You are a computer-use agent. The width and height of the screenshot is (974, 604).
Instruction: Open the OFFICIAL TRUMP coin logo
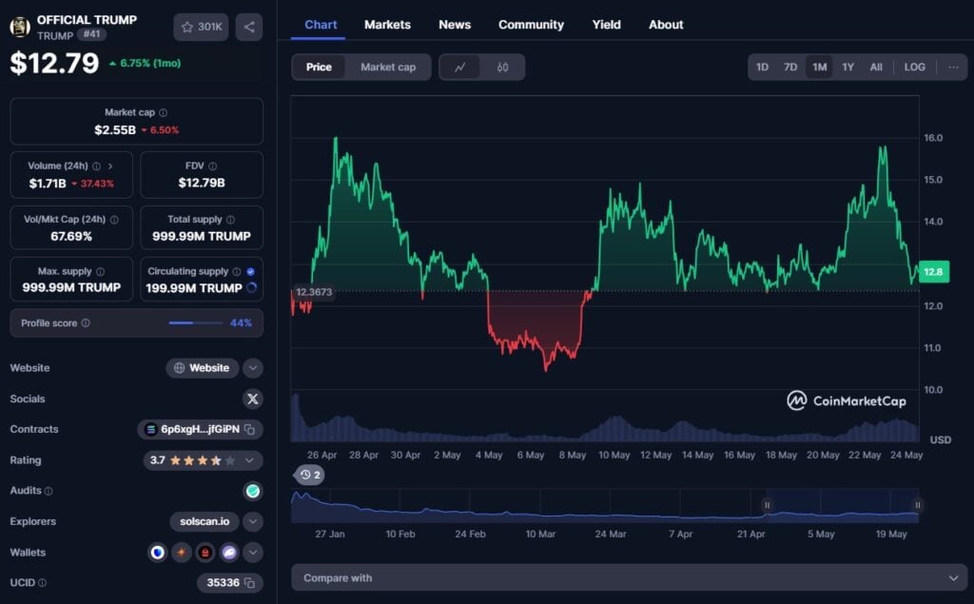(20, 27)
